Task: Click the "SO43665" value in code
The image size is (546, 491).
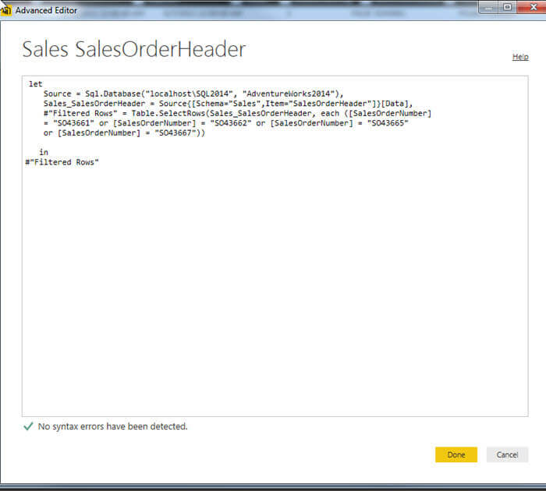Action: point(388,123)
